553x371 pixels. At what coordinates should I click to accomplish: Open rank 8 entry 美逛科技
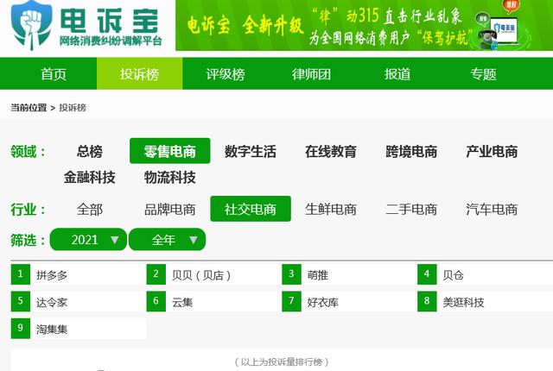(x=485, y=302)
